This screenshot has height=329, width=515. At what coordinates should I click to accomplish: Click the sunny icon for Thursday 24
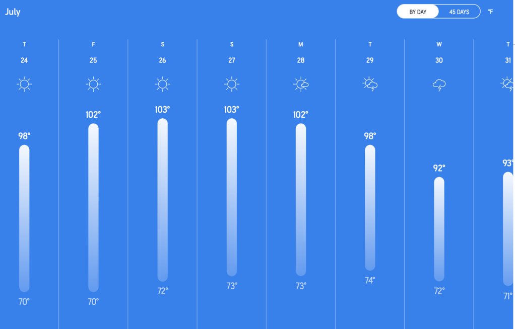coord(24,85)
